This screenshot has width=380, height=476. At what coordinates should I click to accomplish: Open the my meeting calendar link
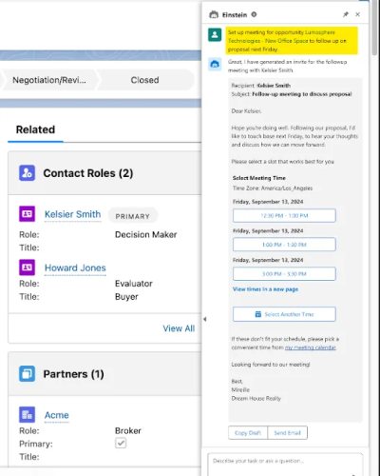coord(311,347)
